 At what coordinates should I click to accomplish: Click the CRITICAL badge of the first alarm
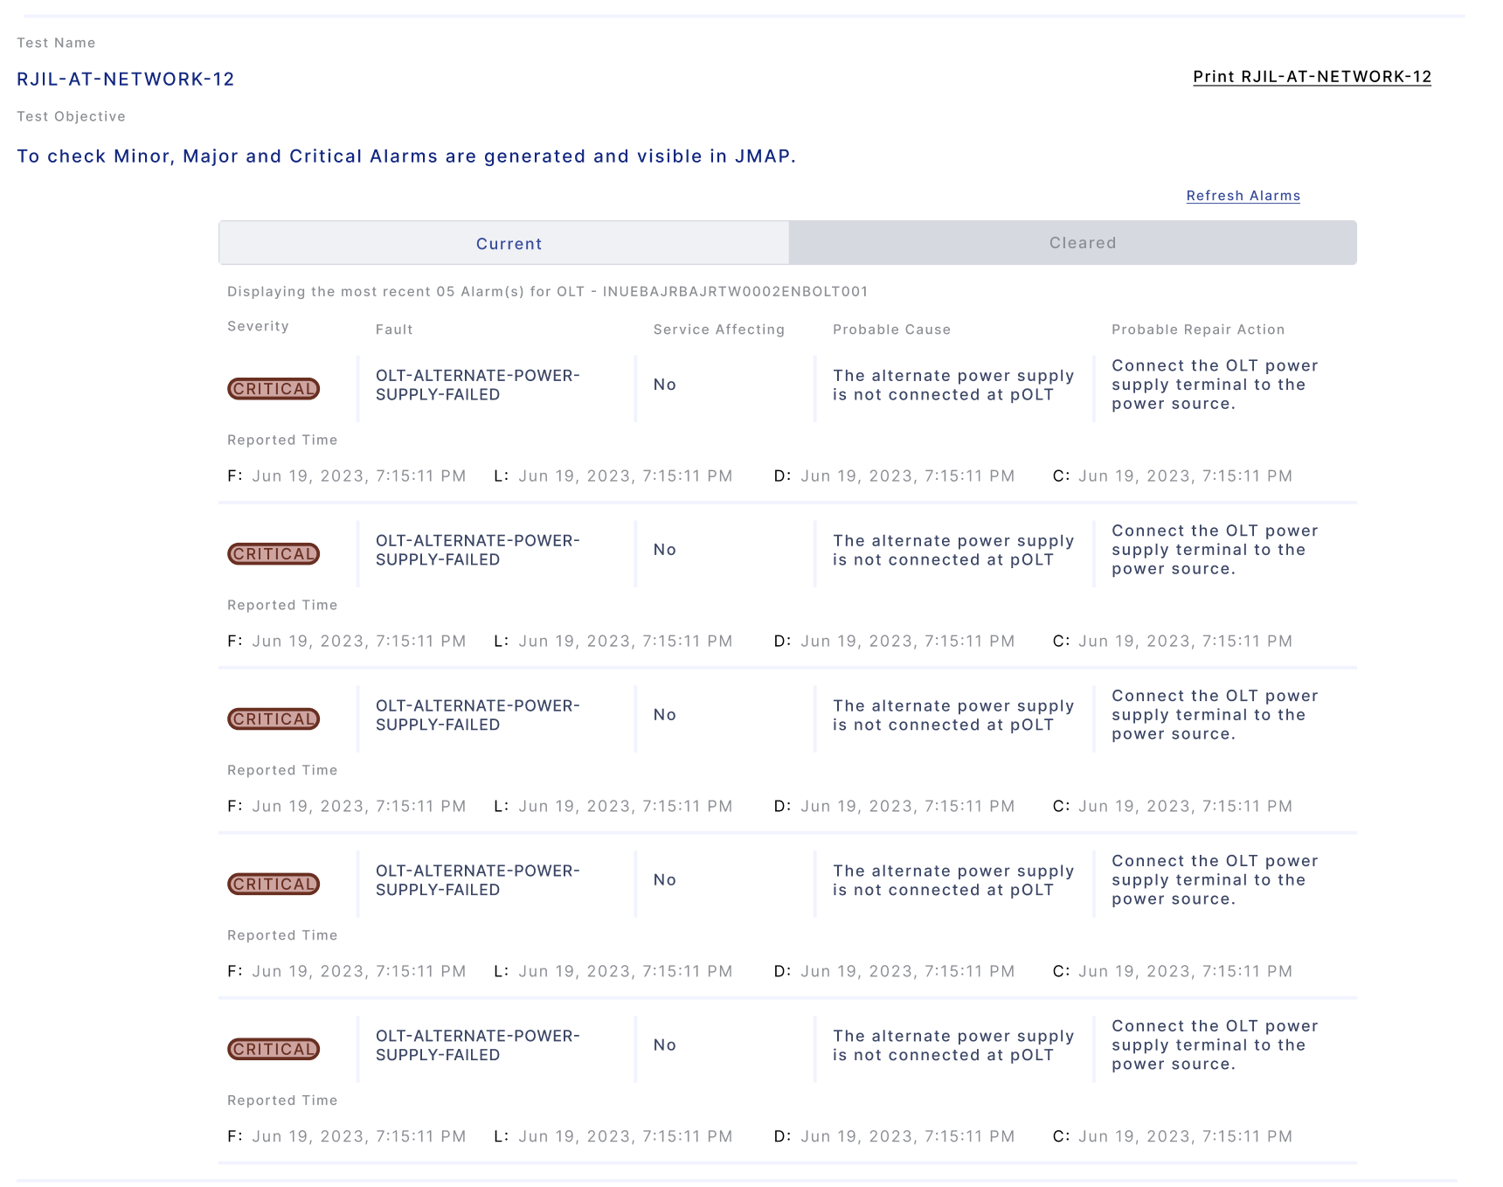point(274,389)
